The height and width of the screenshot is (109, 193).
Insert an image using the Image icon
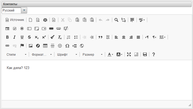coord(31,46)
